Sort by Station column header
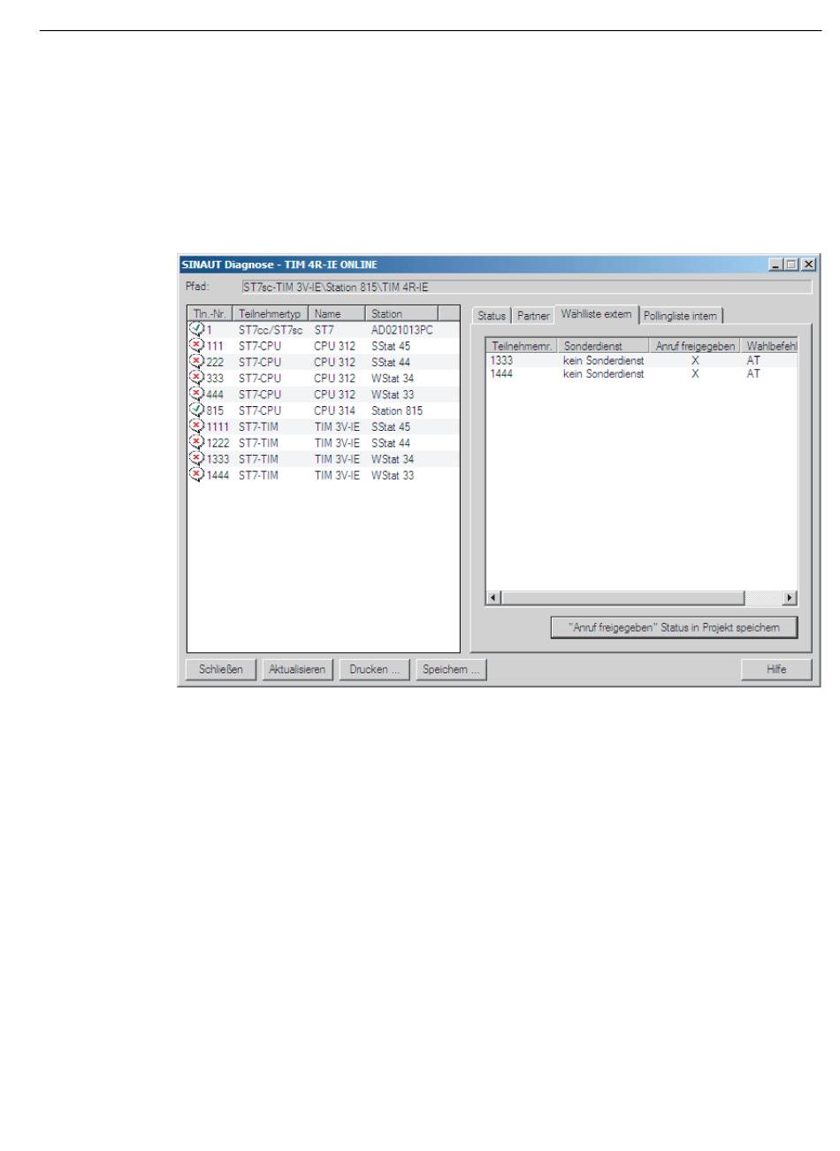The width and height of the screenshot is (840, 1151). pyautogui.click(x=402, y=314)
